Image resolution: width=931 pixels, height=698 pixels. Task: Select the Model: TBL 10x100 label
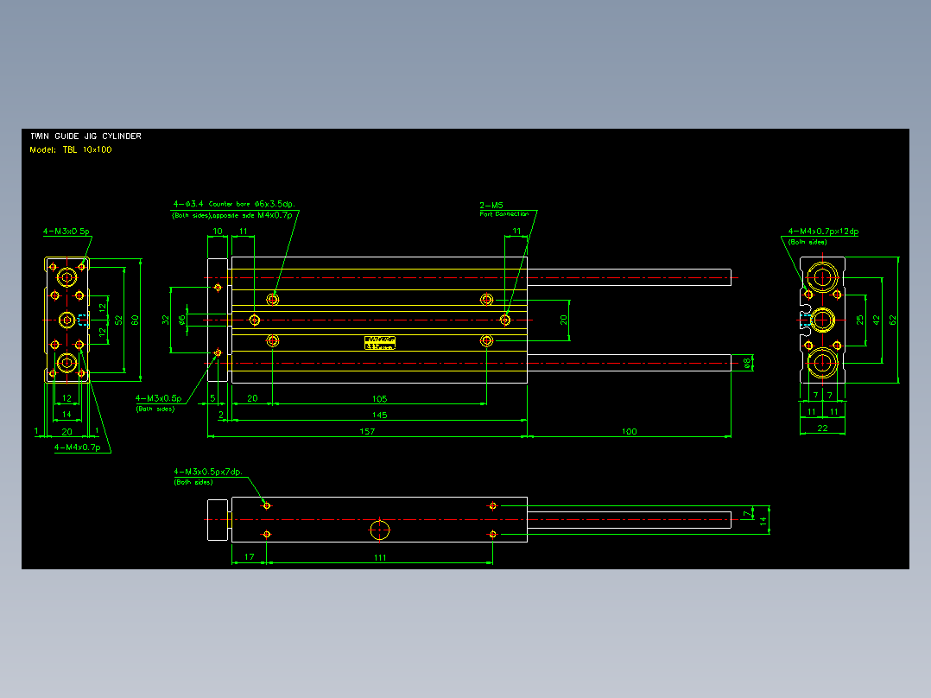71,149
